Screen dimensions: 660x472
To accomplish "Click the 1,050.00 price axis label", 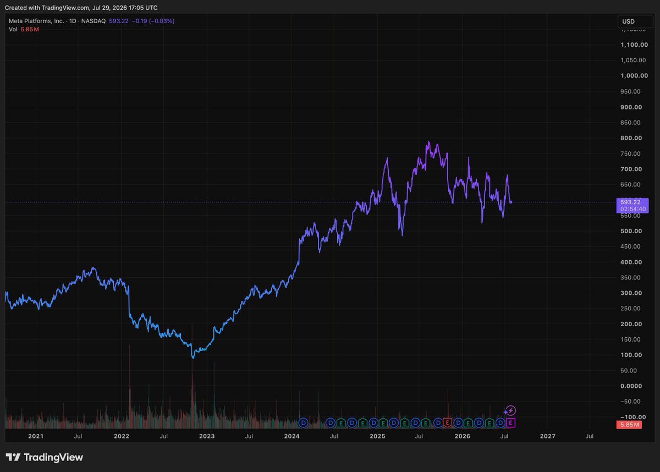I will tap(634, 60).
